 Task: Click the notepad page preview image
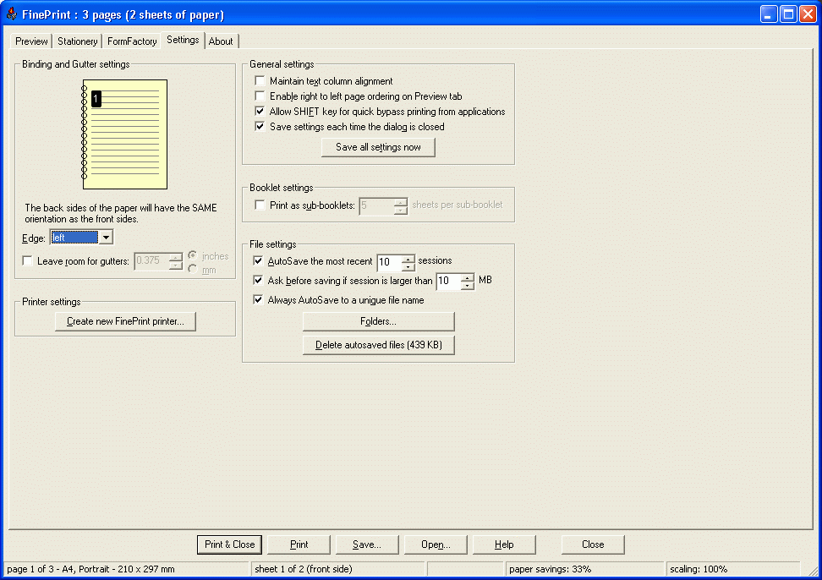[123, 134]
